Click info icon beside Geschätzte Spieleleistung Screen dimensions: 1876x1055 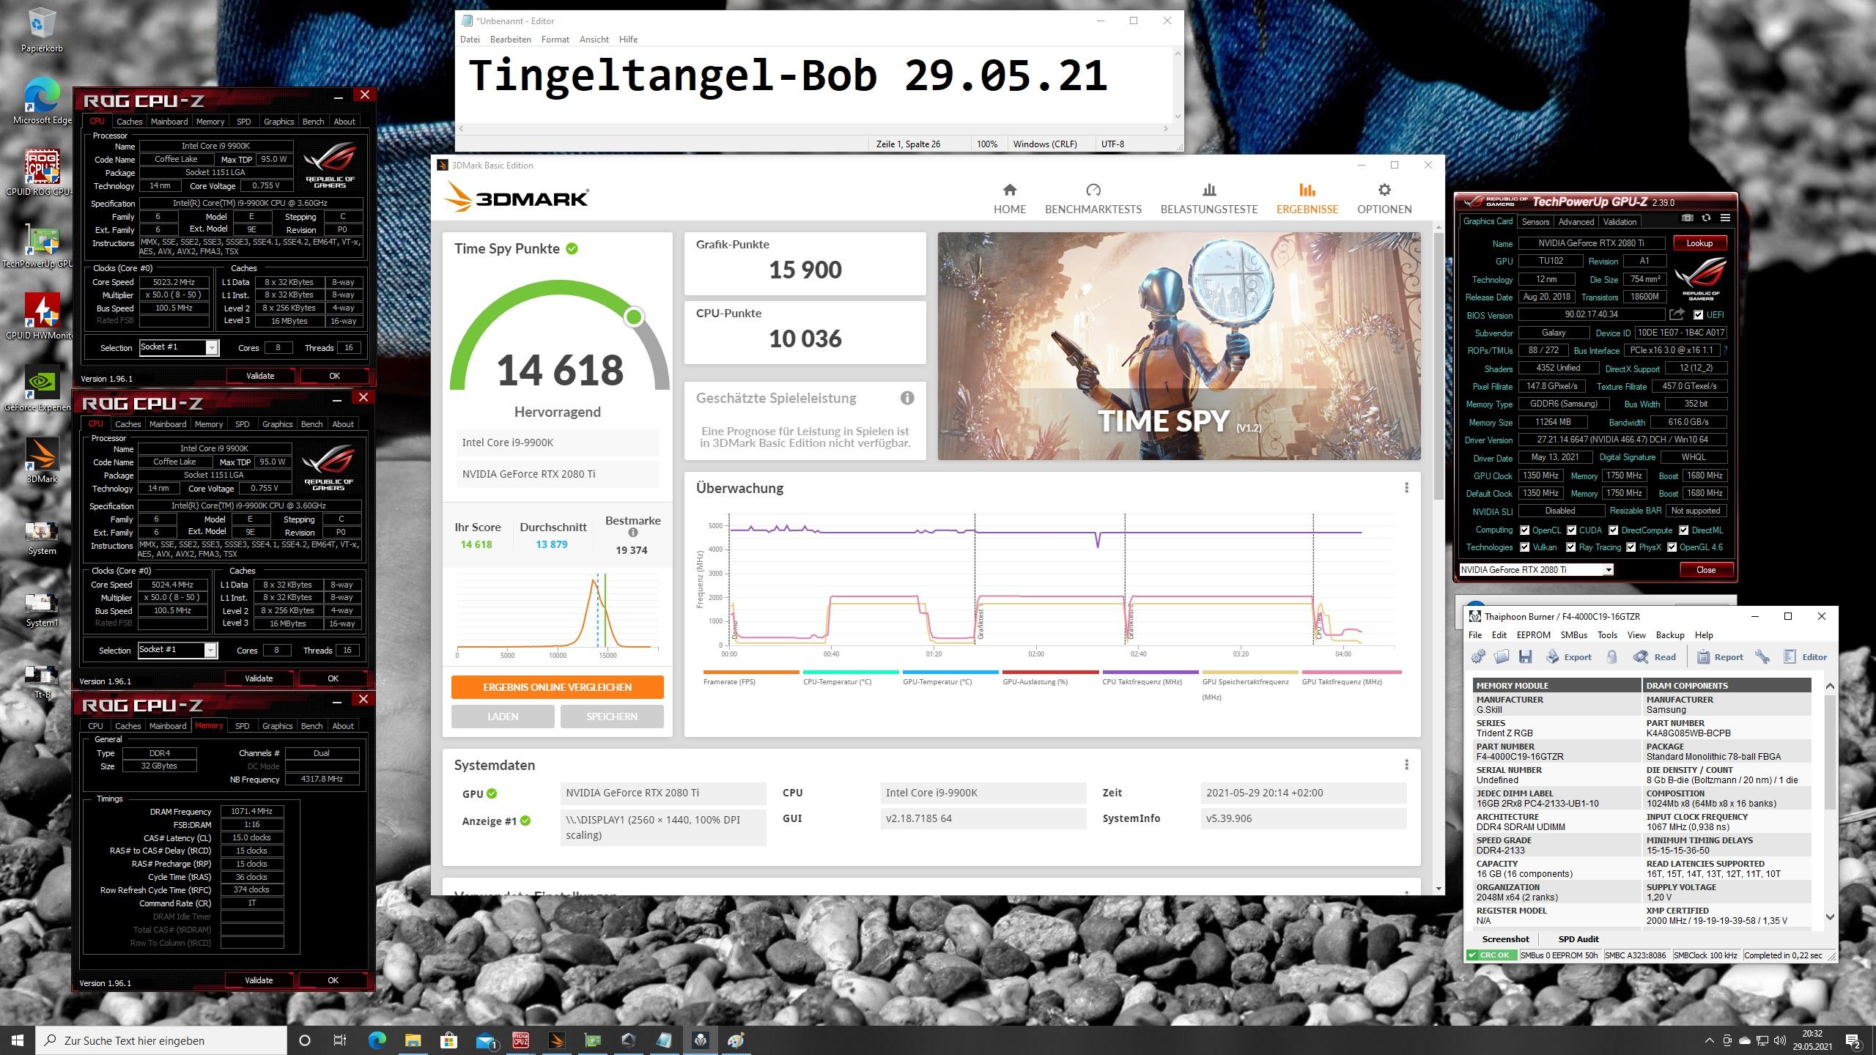907,399
